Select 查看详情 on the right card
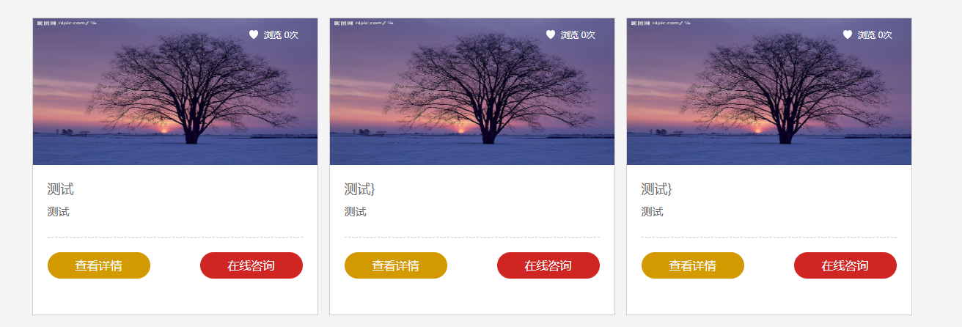Viewport: 962px width, 327px height. tap(693, 265)
